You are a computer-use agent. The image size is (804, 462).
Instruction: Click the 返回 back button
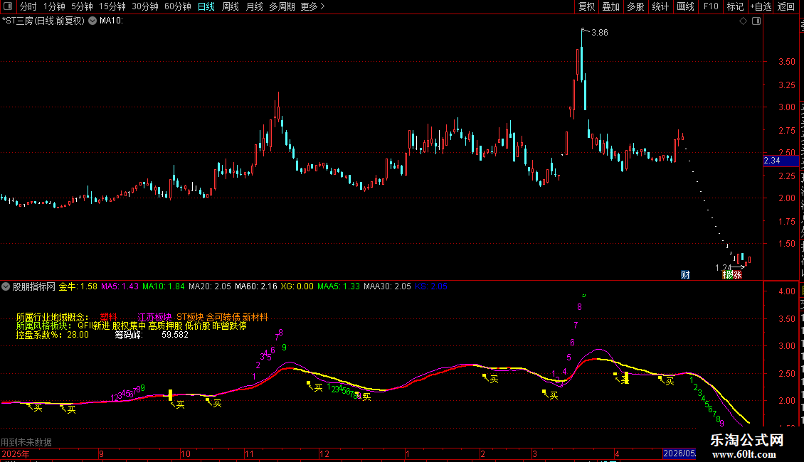pyautogui.click(x=786, y=6)
